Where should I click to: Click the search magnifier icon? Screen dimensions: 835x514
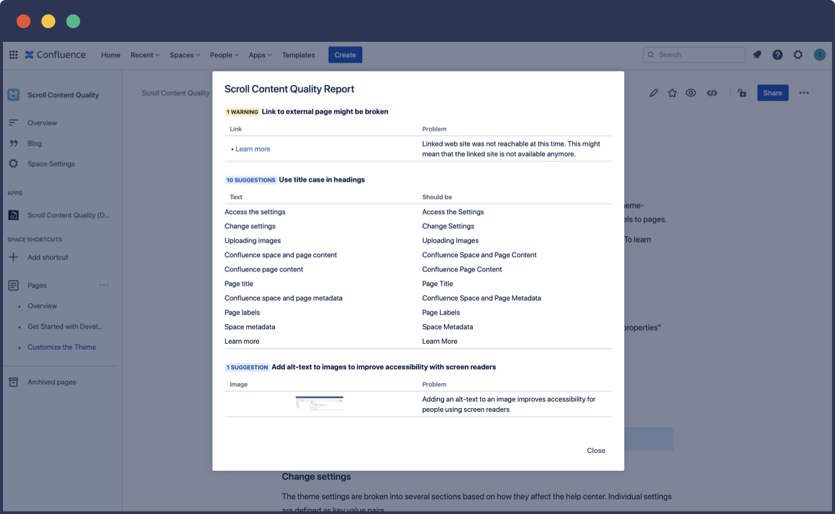pyautogui.click(x=651, y=55)
